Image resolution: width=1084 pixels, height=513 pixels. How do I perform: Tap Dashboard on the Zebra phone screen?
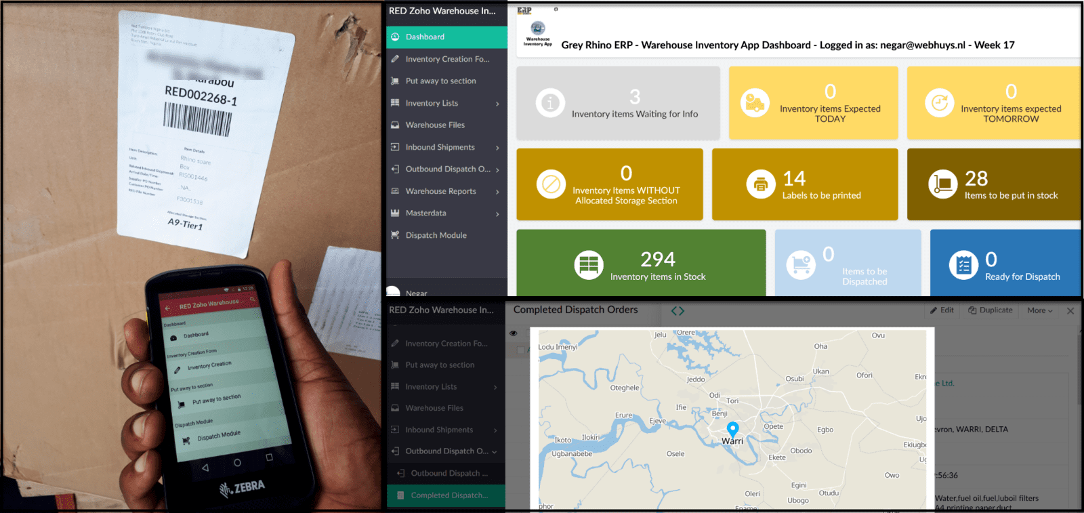[x=196, y=335]
